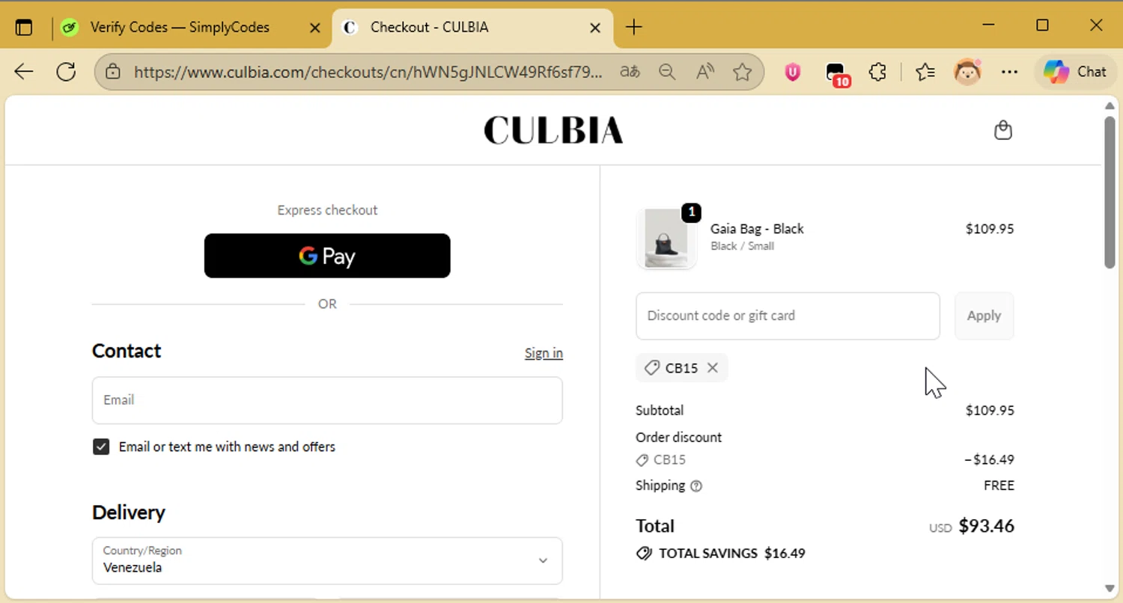
Task: Click the Total price $93.46
Action: [986, 526]
